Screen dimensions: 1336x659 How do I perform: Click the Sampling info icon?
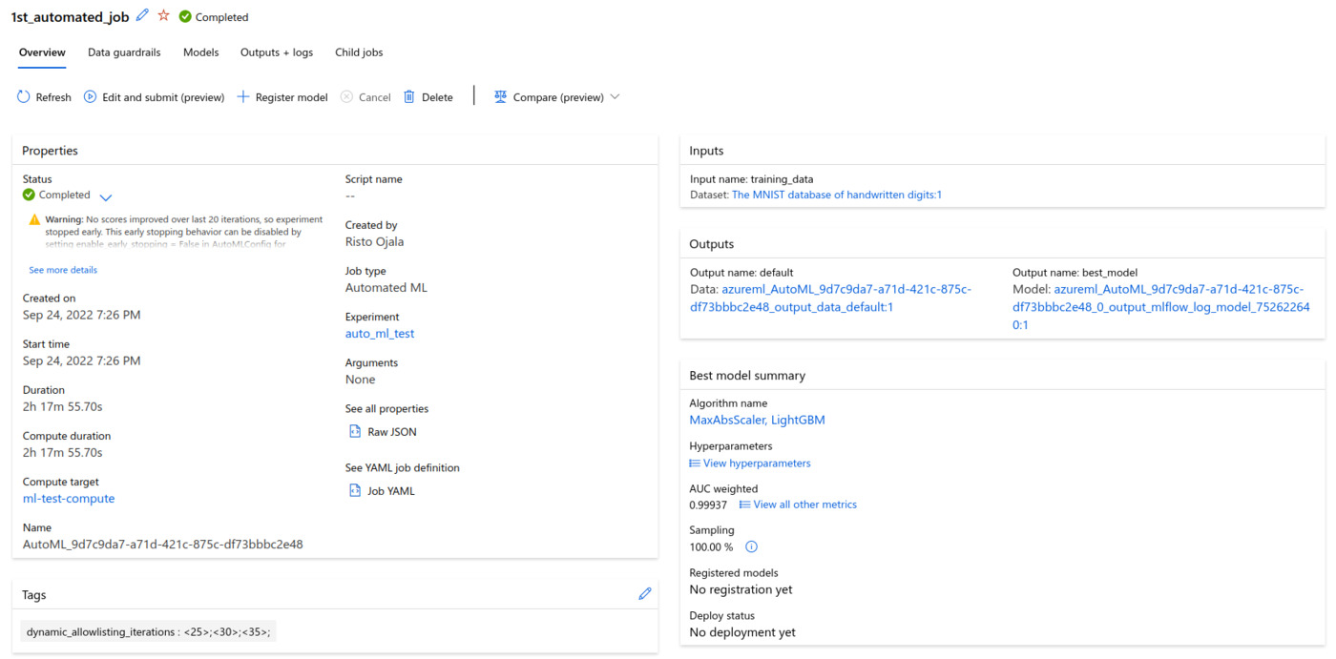[x=751, y=547]
